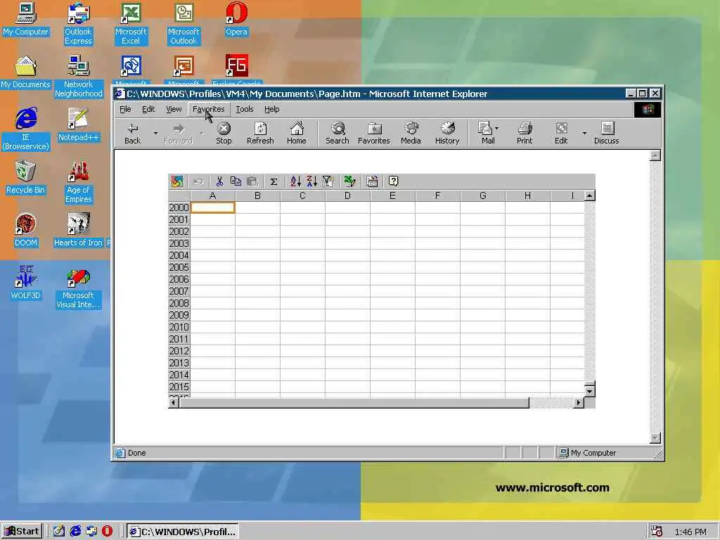
Task: Open the Property Toolbox icon
Action: pos(372,181)
